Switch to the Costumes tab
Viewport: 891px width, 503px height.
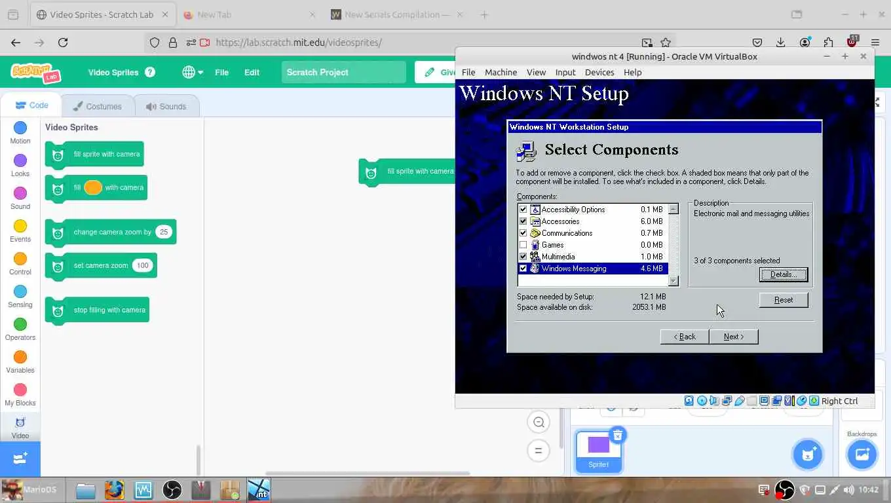[98, 106]
